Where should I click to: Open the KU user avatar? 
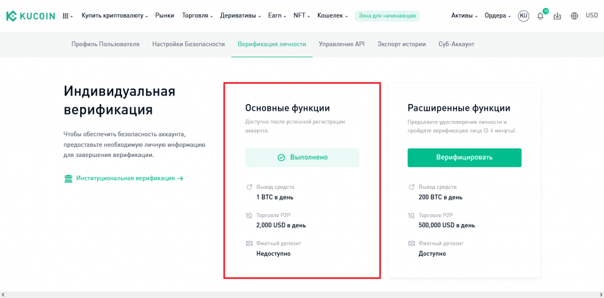tap(524, 16)
